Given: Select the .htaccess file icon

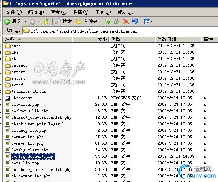Looking at the screenshot, I should coord(8,98).
